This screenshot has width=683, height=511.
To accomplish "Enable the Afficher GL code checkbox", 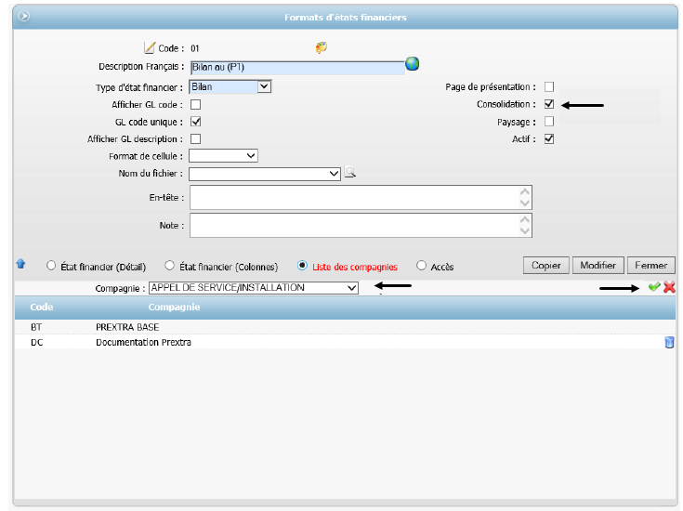I will (195, 104).
